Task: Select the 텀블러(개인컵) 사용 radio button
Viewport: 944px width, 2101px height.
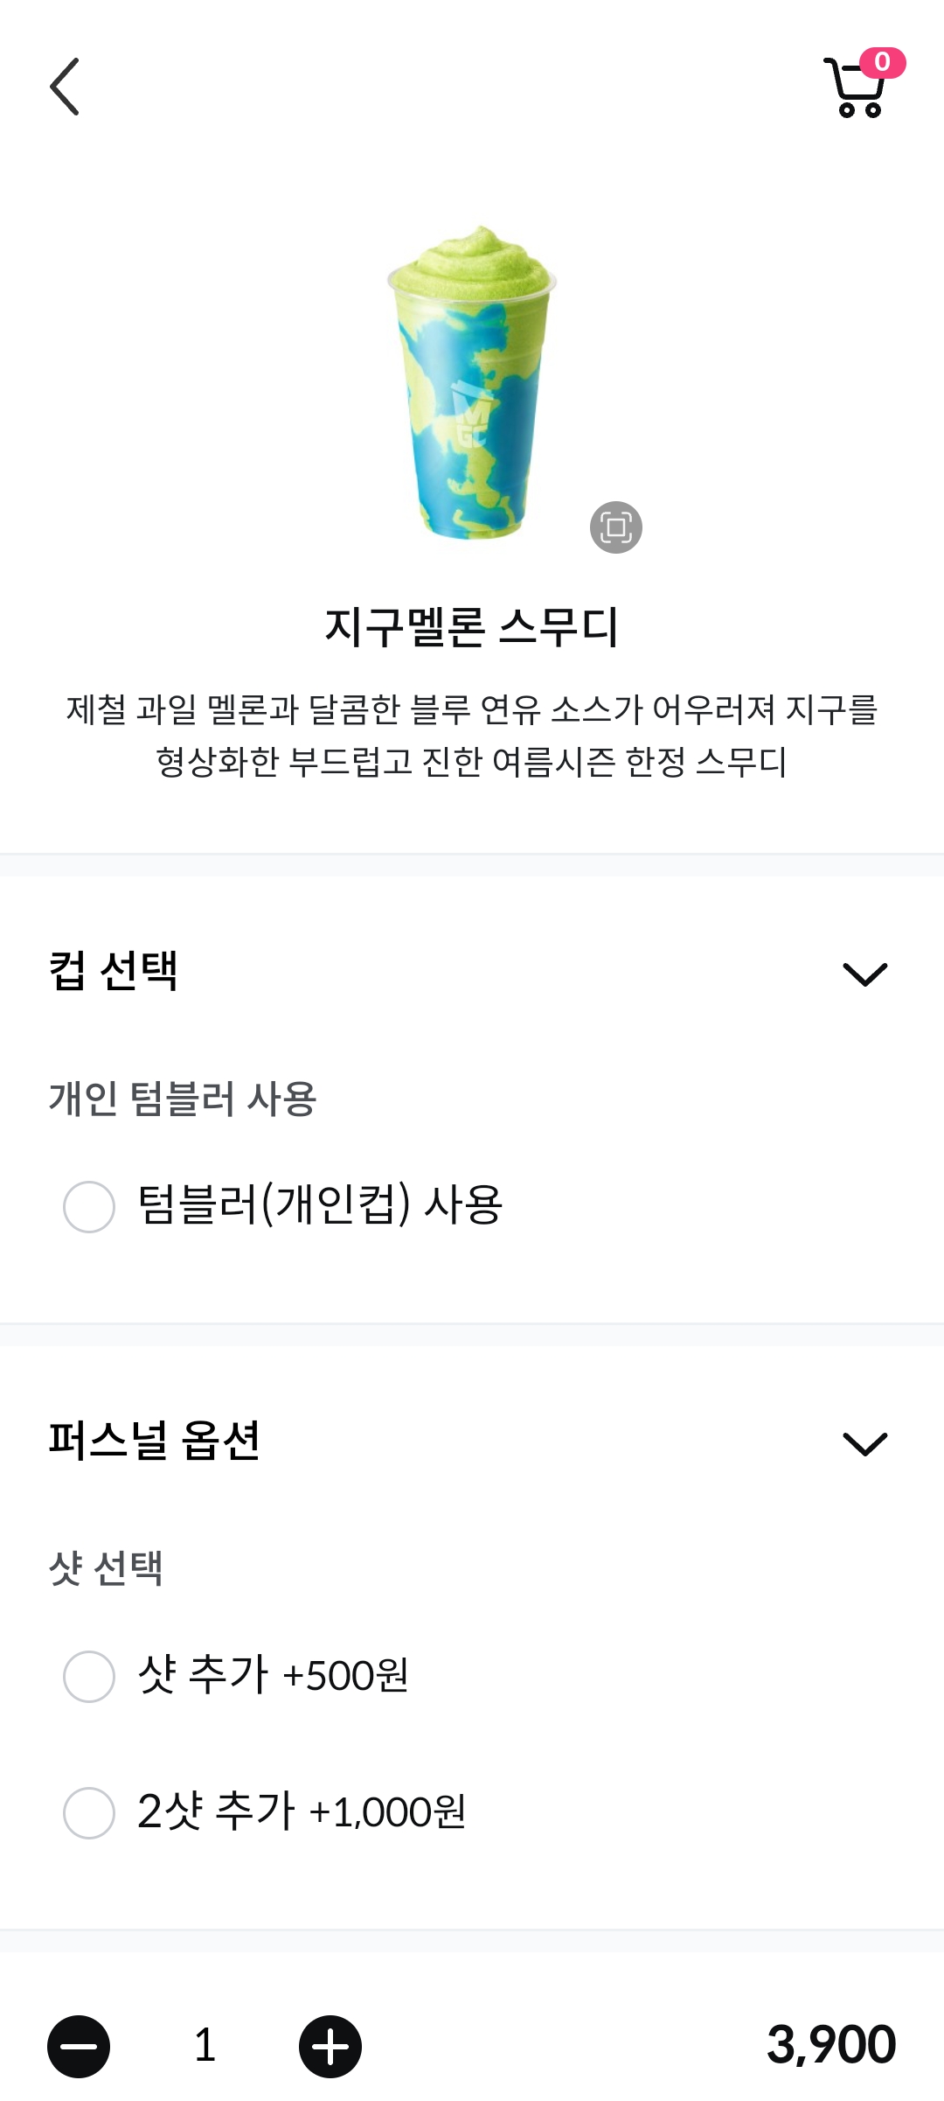Action: [x=89, y=1206]
